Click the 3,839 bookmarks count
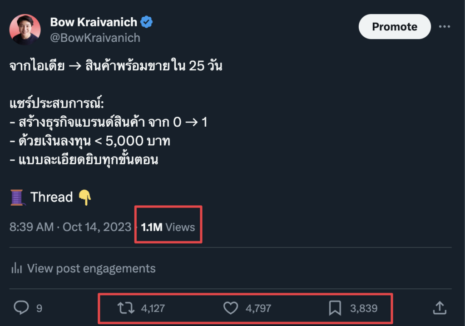The height and width of the screenshot is (326, 465). tap(363, 308)
